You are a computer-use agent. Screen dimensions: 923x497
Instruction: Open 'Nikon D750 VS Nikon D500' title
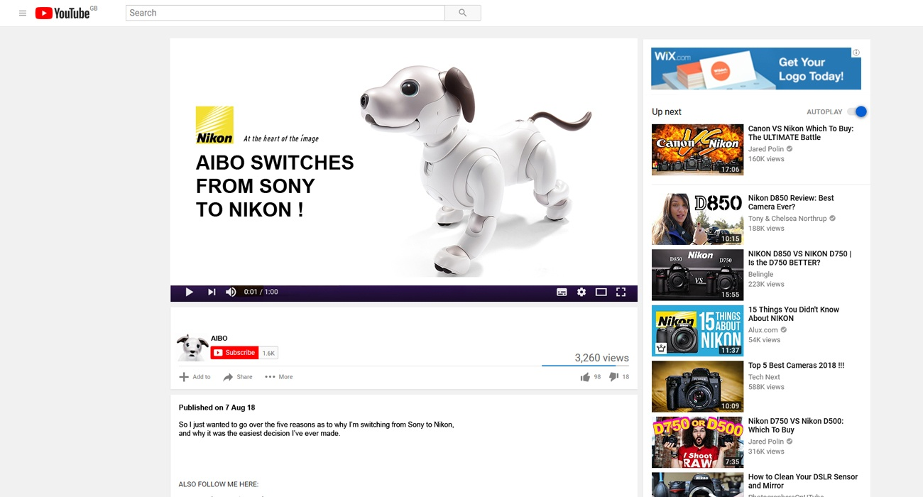[796, 425]
